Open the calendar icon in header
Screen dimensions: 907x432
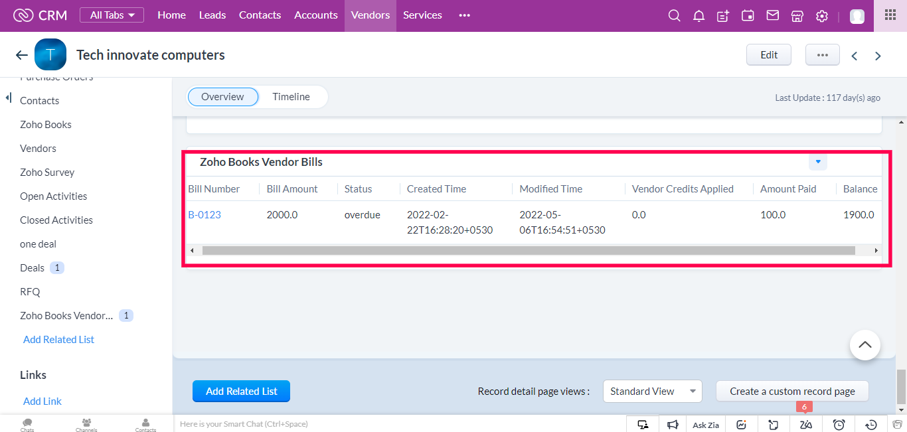tap(748, 15)
